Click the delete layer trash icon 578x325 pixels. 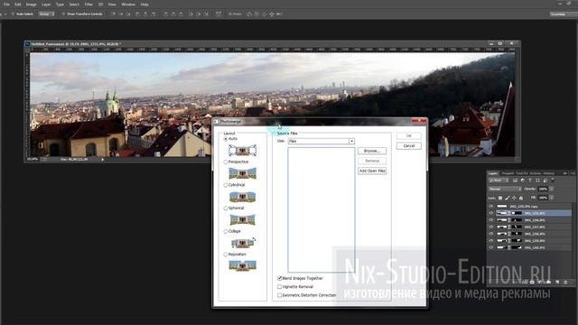click(x=565, y=283)
